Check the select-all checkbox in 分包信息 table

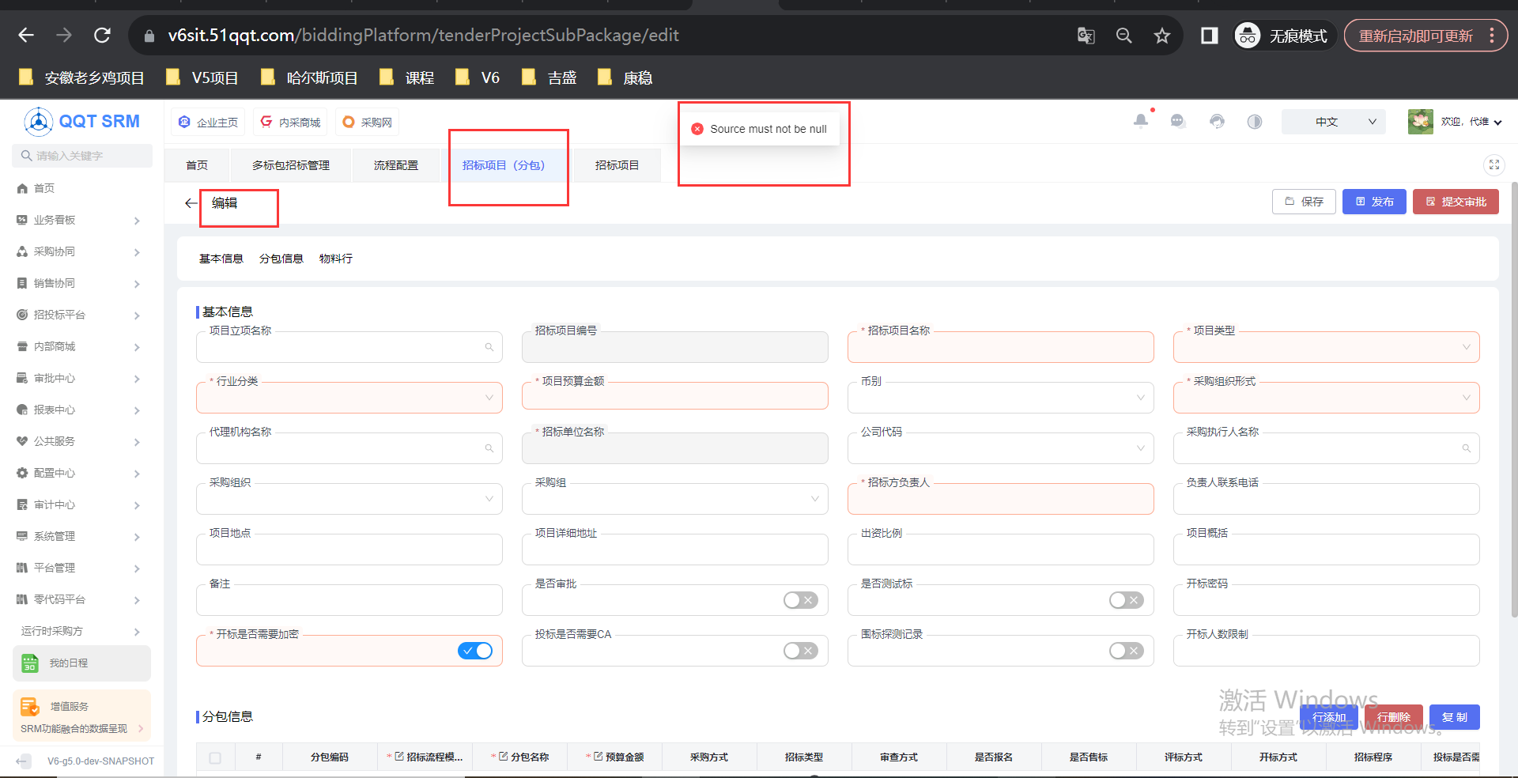pos(215,757)
